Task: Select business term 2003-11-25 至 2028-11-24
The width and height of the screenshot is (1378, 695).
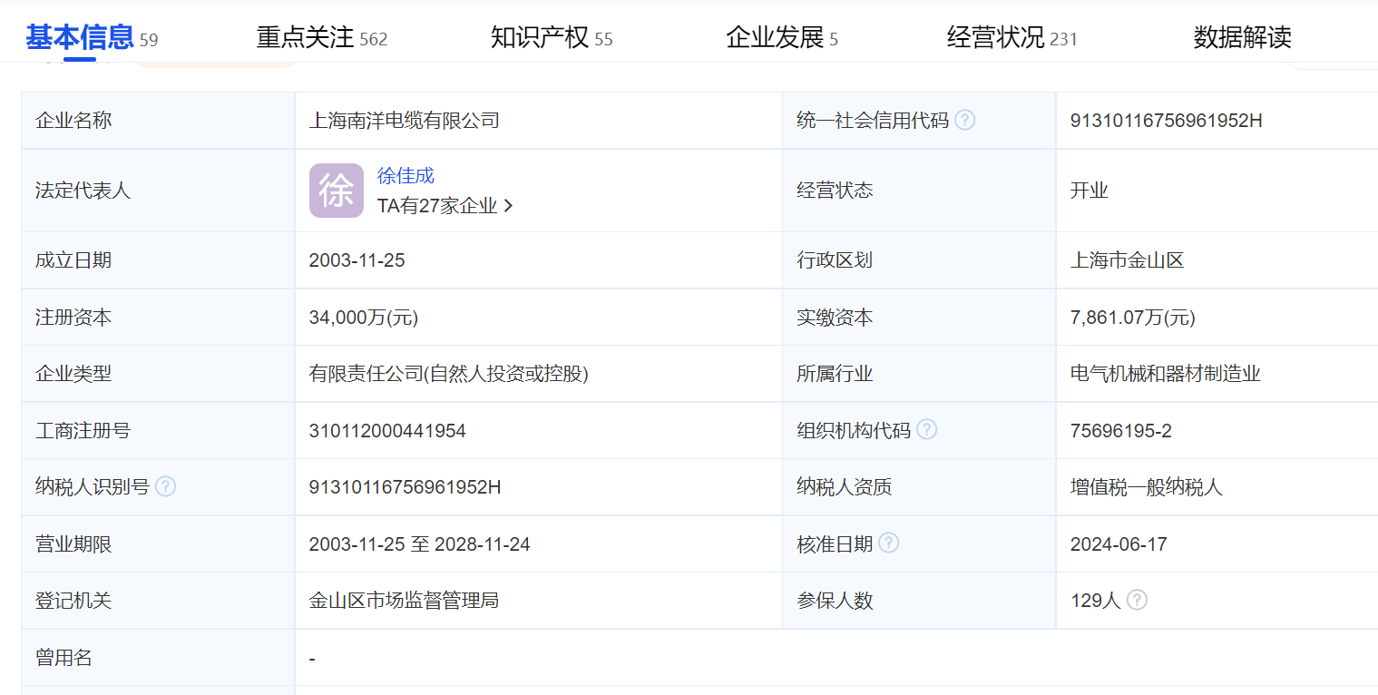Action: (x=419, y=544)
